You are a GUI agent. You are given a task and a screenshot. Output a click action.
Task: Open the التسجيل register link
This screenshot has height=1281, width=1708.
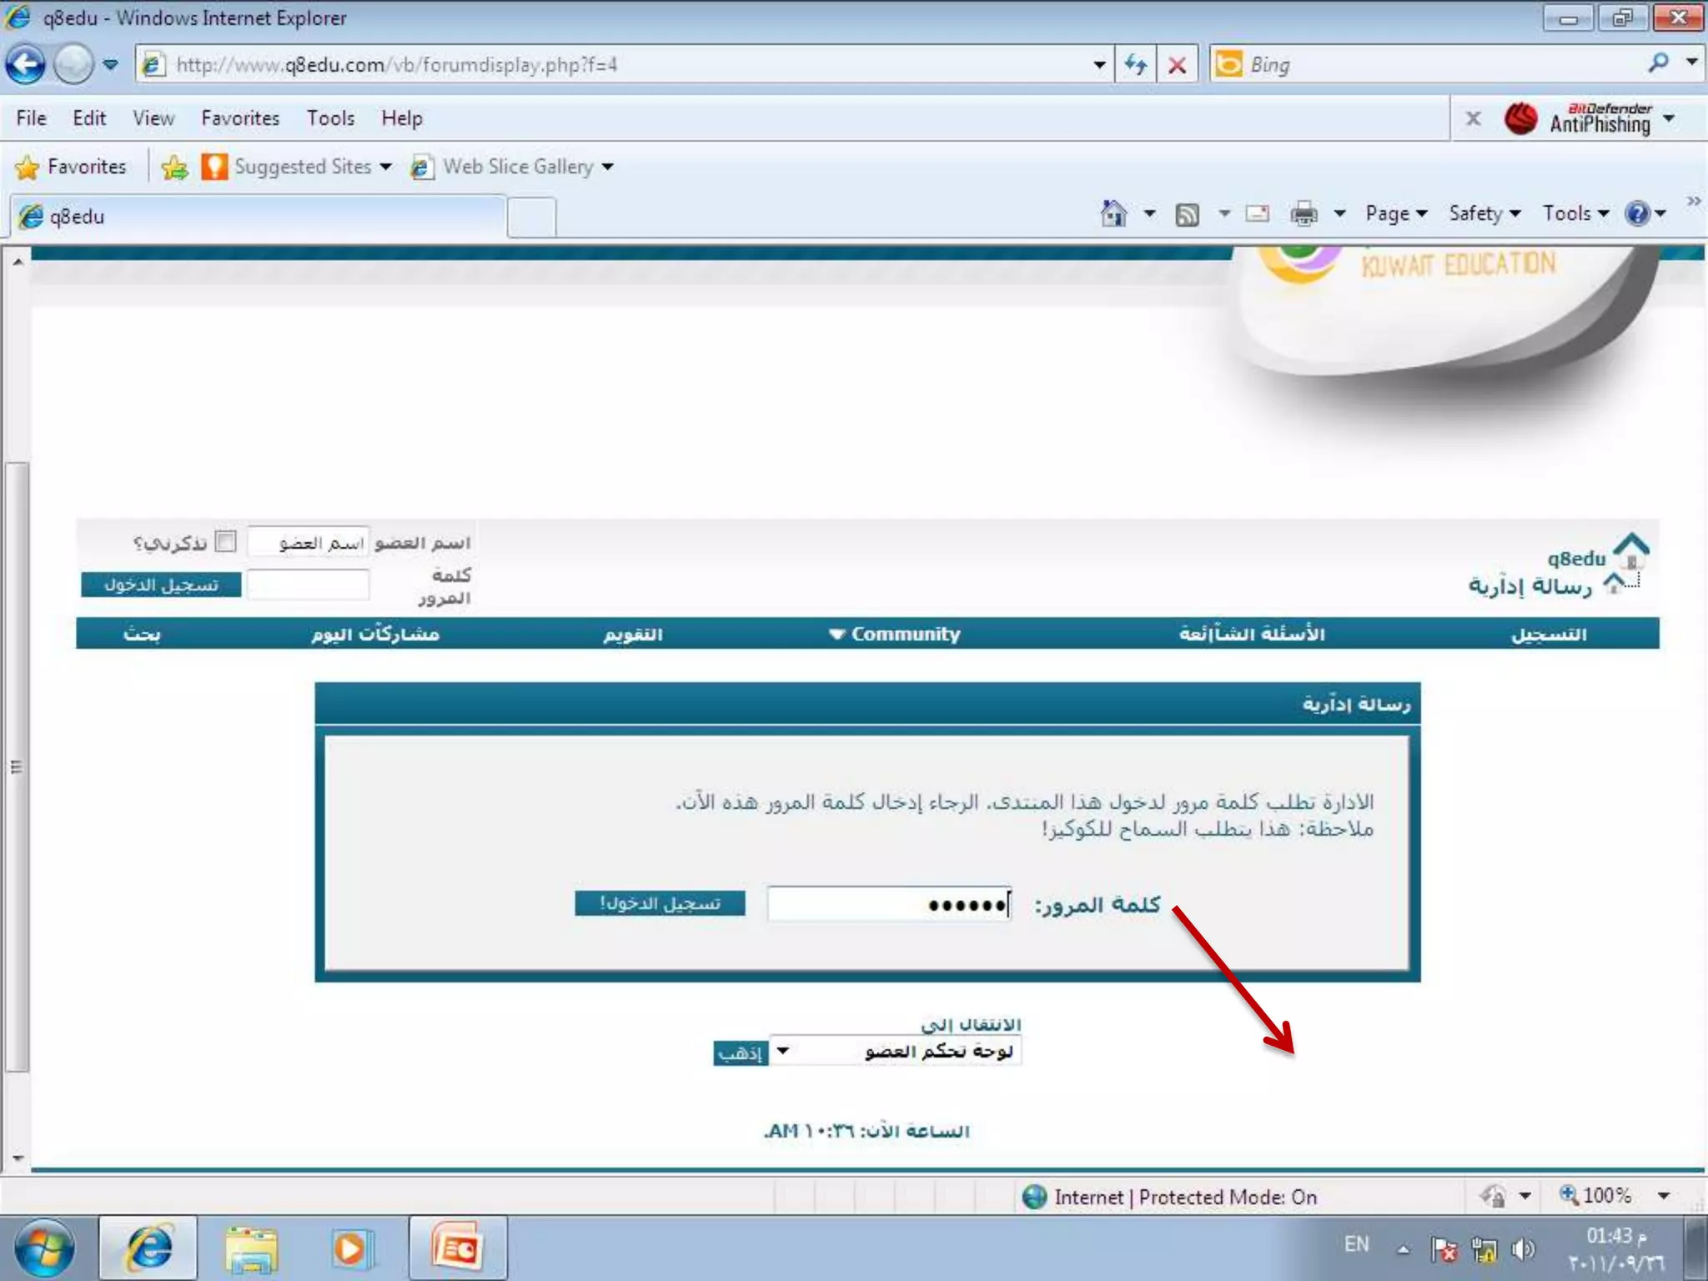(1549, 634)
